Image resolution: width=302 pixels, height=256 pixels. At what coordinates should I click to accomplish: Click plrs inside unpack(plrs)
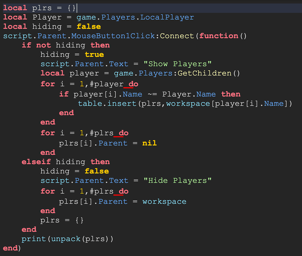click(x=95, y=239)
